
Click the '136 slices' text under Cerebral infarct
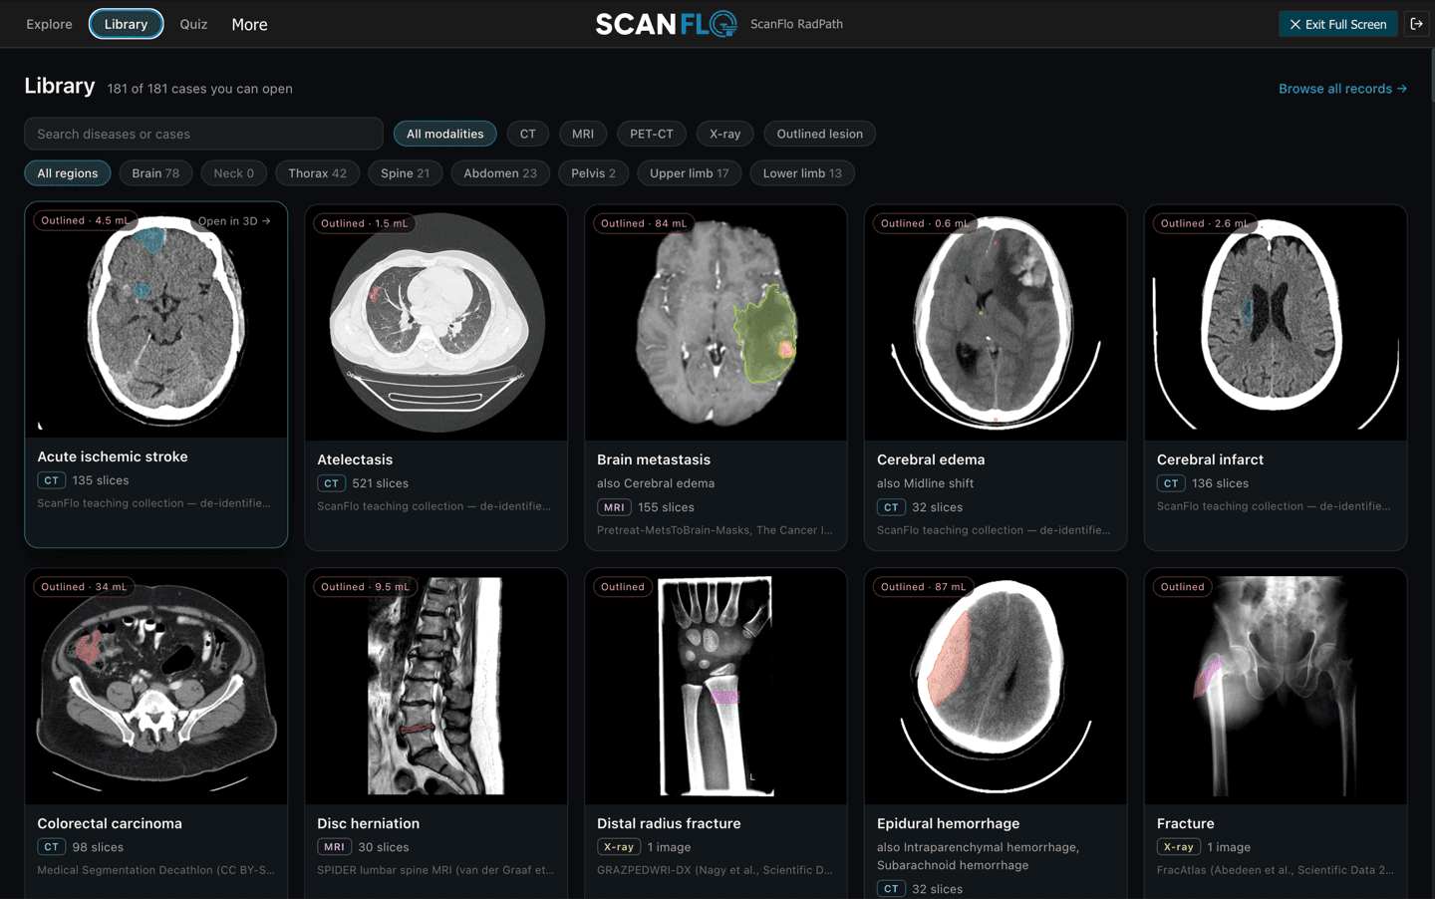pos(1220,483)
